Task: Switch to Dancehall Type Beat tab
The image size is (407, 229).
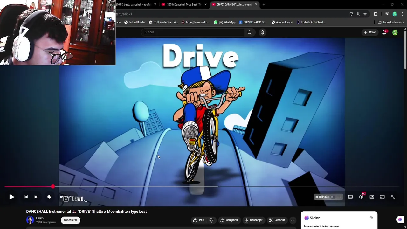Action: pyautogui.click(x=184, y=4)
